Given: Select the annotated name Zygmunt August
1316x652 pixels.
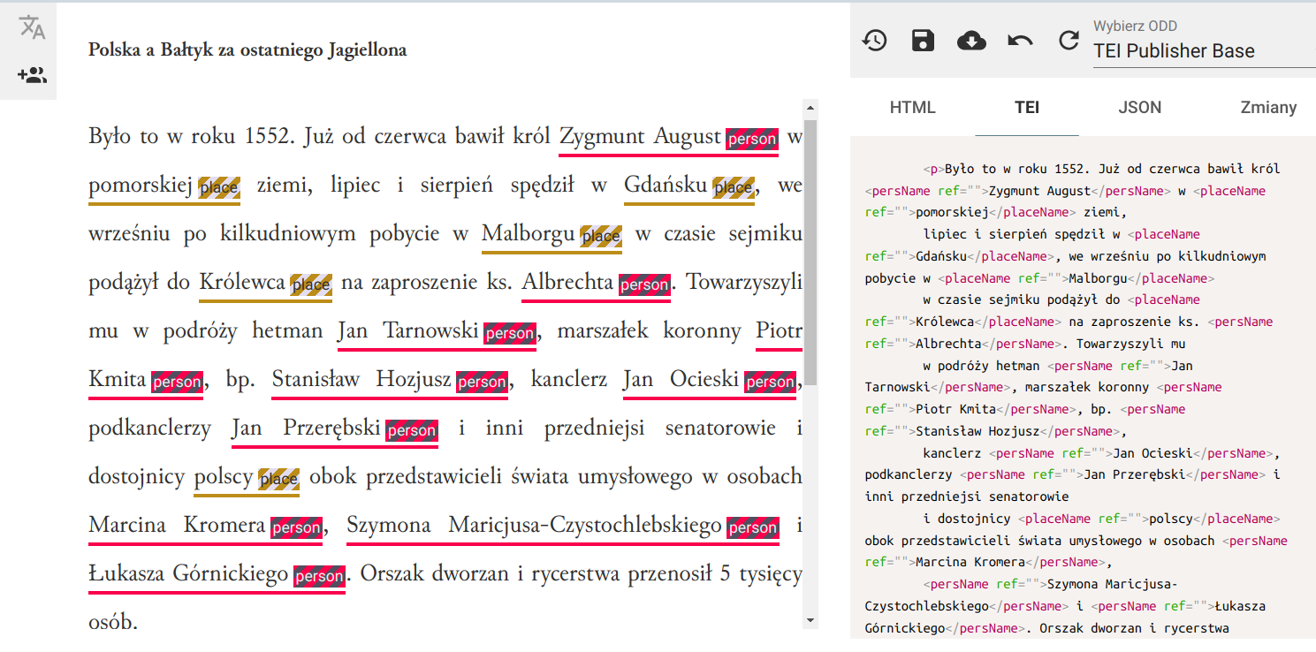Looking at the screenshot, I should click(641, 137).
